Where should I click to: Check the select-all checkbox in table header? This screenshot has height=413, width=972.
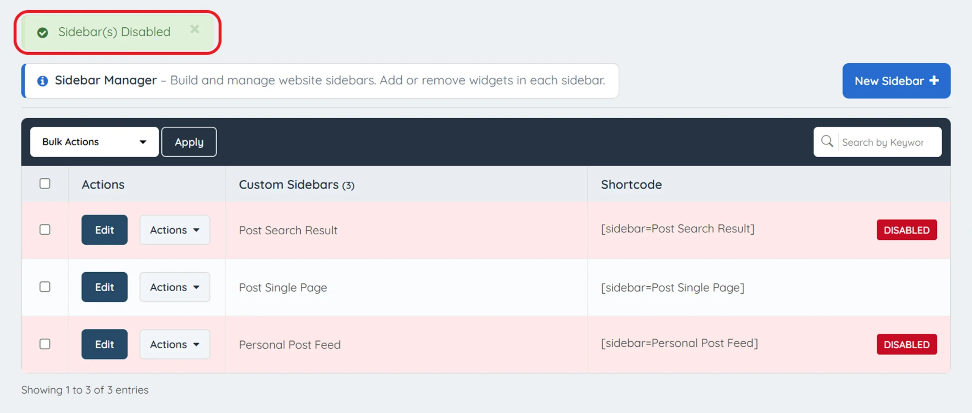tap(45, 184)
